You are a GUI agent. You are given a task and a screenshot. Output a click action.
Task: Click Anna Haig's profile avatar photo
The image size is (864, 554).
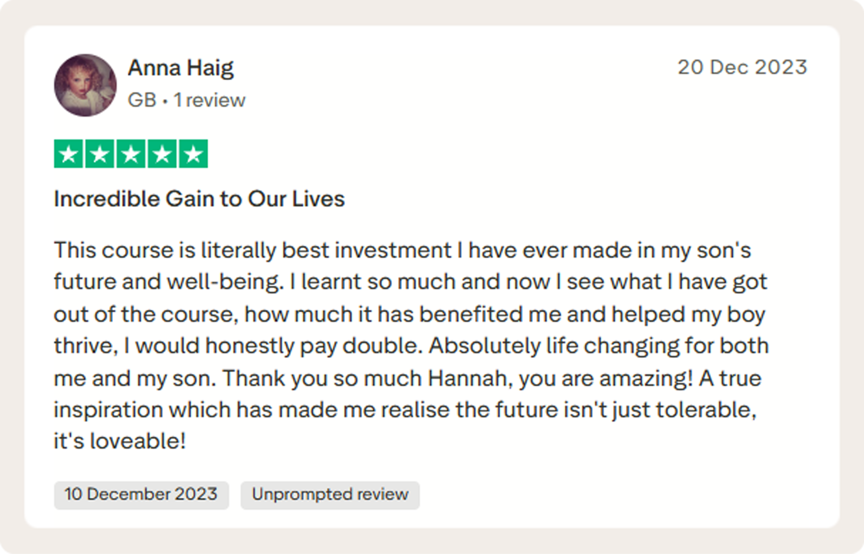point(85,85)
